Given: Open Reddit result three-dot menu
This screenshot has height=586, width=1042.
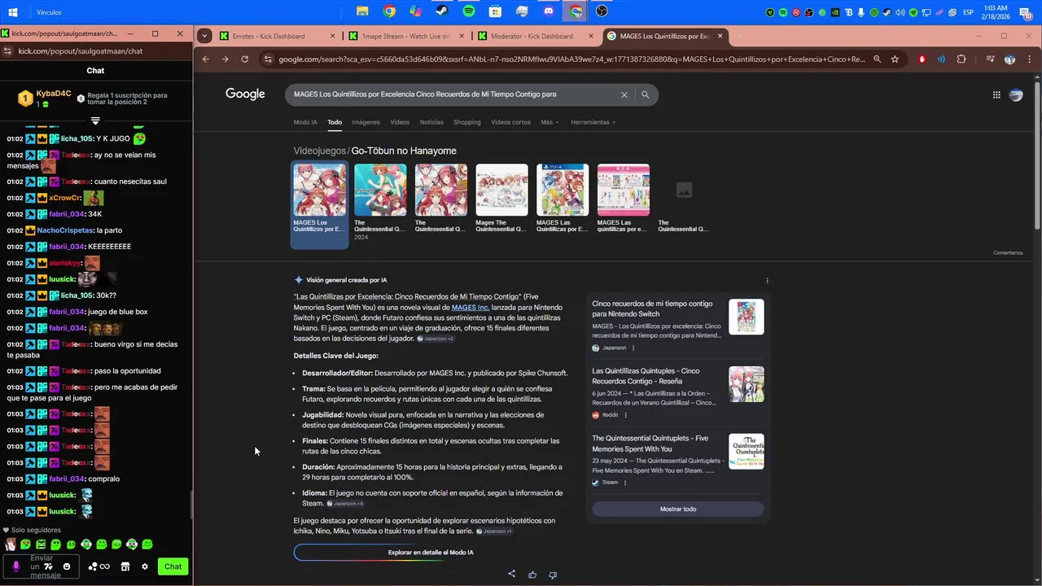Looking at the screenshot, I should [625, 415].
